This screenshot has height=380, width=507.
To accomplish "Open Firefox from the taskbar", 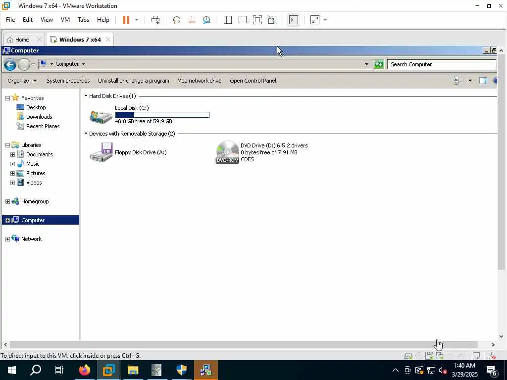I will (84, 370).
